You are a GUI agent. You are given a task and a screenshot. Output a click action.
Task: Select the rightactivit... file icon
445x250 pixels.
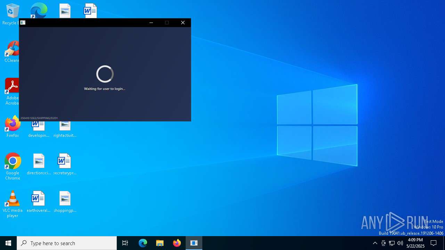click(65, 129)
